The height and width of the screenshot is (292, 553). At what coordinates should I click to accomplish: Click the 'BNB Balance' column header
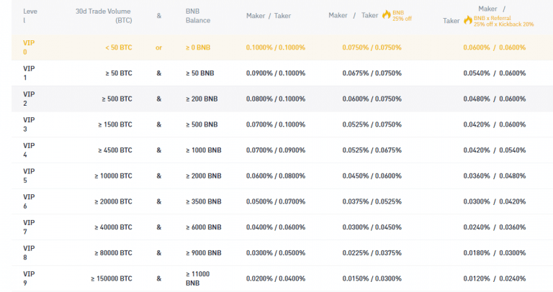198,16
